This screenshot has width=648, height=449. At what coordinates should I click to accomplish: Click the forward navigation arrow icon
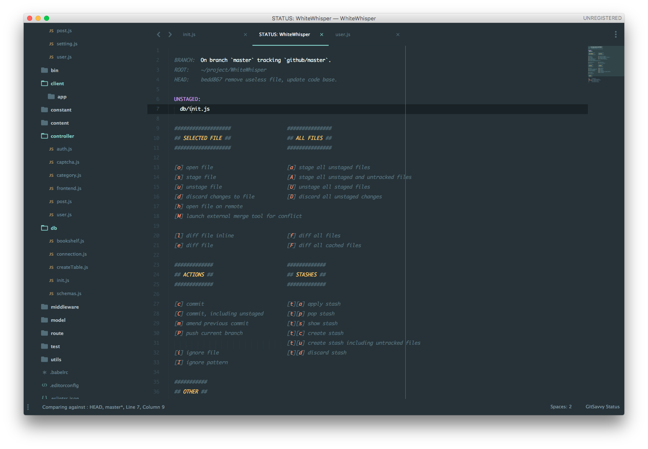[x=170, y=34]
